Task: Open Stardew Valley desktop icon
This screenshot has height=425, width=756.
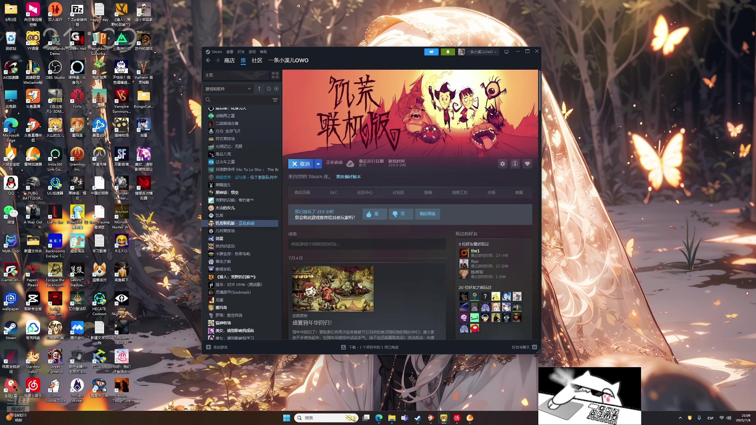Action: click(33, 362)
